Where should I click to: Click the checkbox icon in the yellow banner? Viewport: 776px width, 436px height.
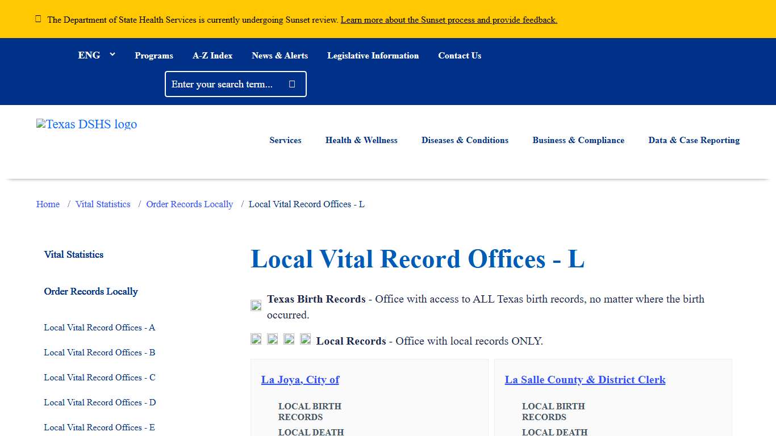click(x=38, y=18)
